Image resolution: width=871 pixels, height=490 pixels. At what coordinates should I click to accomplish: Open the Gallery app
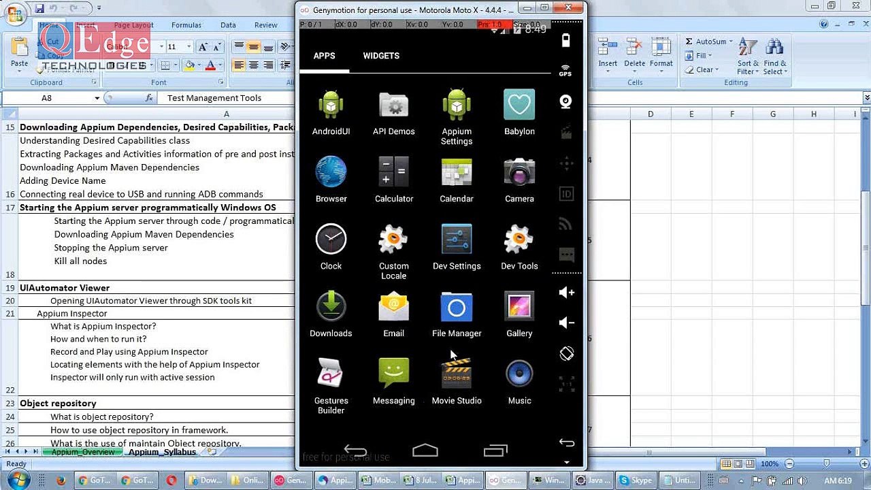click(519, 314)
